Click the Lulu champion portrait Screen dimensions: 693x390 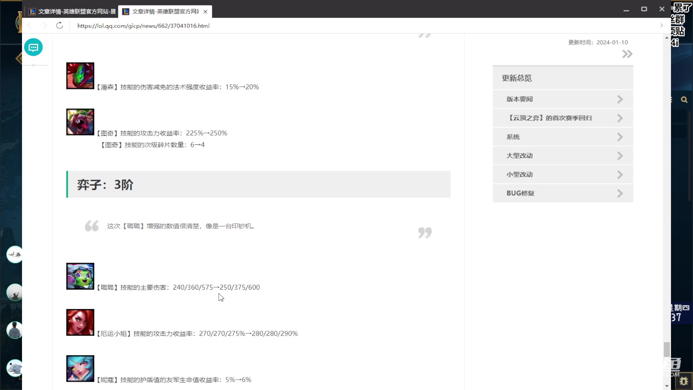click(x=80, y=276)
